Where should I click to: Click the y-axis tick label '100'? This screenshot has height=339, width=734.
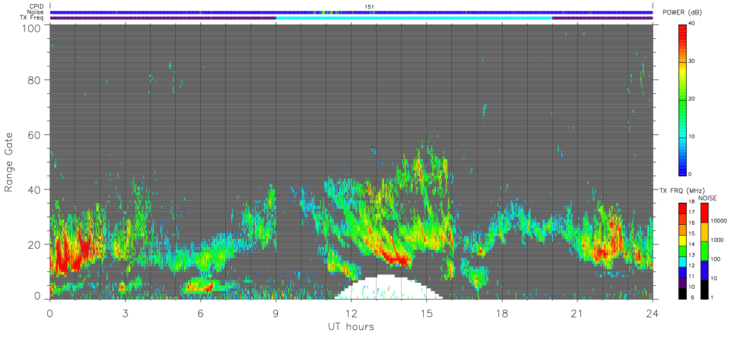(x=31, y=28)
